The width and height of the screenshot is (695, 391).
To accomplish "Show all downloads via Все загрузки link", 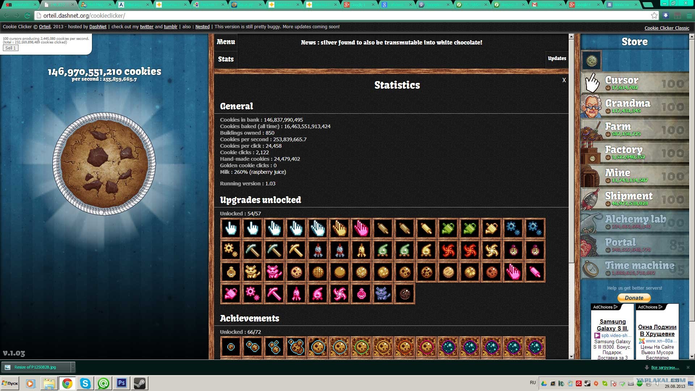I will [665, 367].
